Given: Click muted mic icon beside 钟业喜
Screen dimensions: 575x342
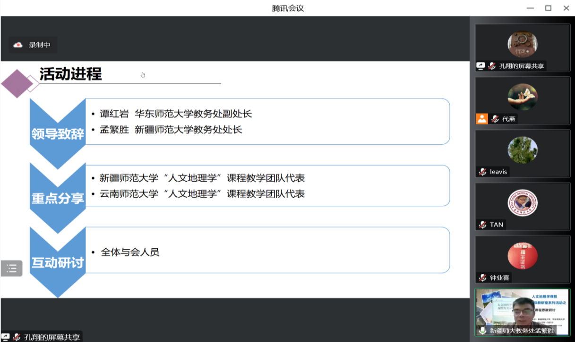Looking at the screenshot, I should point(482,278).
